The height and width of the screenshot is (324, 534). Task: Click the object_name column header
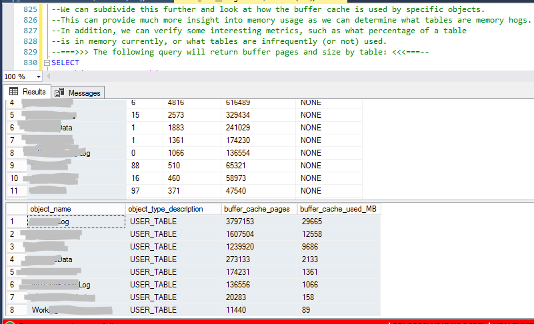coord(76,209)
